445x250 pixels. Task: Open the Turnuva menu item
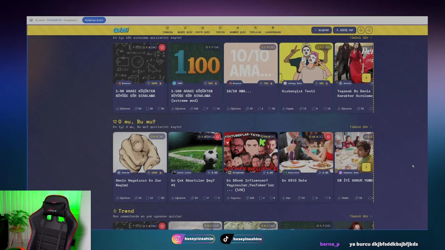coord(167,30)
